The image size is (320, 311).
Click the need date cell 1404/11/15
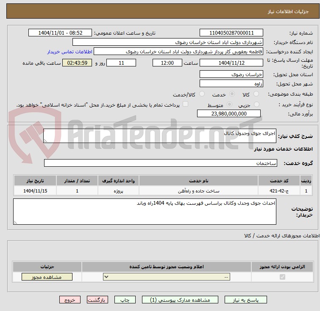click(35, 191)
